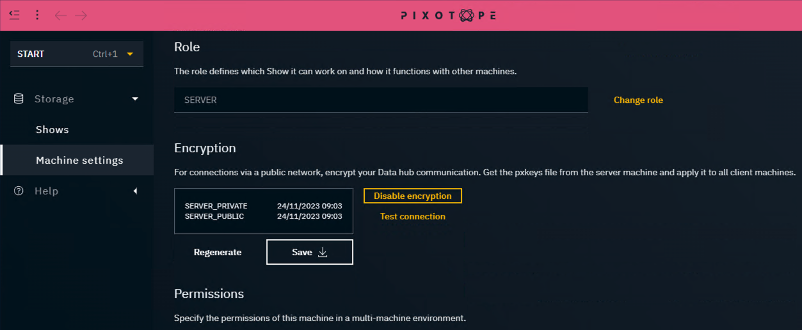Click the Storage database icon
The height and width of the screenshot is (330, 802).
19,98
